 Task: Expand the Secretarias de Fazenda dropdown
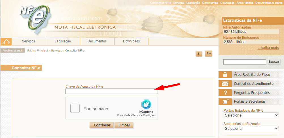(x=251, y=128)
